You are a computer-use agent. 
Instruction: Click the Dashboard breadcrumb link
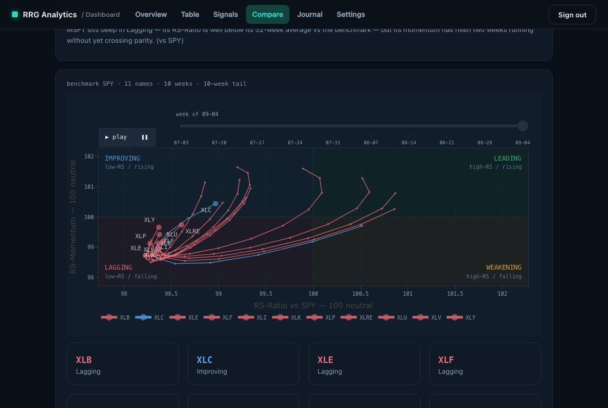click(x=103, y=15)
